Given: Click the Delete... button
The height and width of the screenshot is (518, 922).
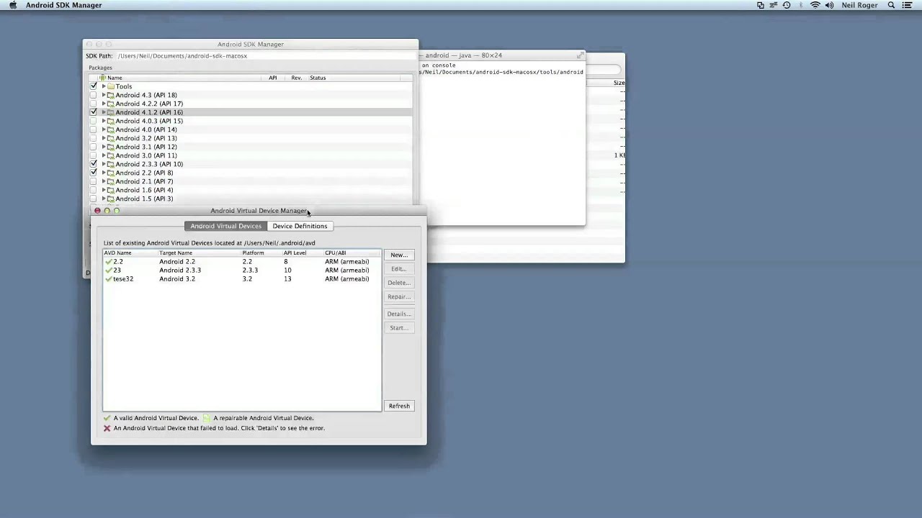Looking at the screenshot, I should (x=399, y=283).
